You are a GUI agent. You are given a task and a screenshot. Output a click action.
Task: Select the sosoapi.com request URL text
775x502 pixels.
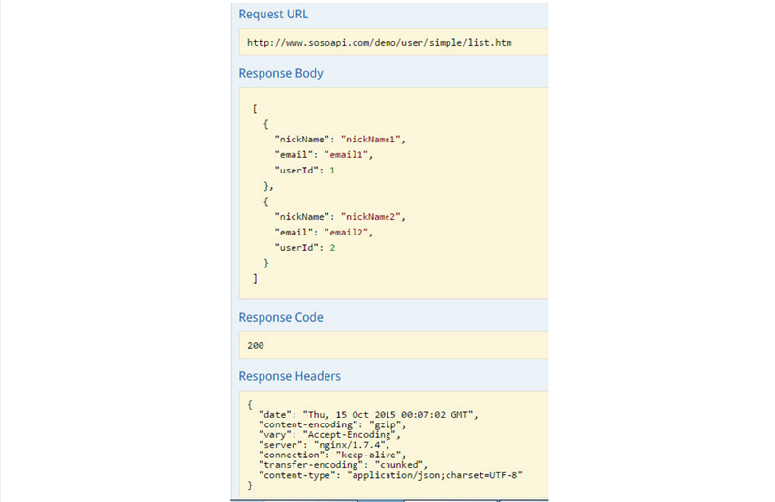379,43
